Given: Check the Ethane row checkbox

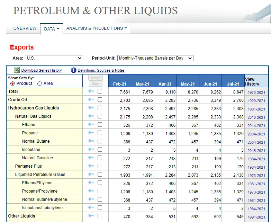Looking at the screenshot, I should 100,124.
